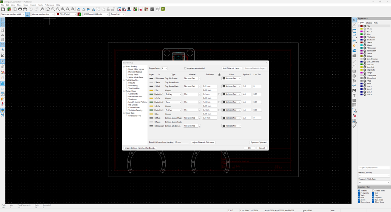
Task: Select the Draw Circle tool icon
Action: [354, 76]
